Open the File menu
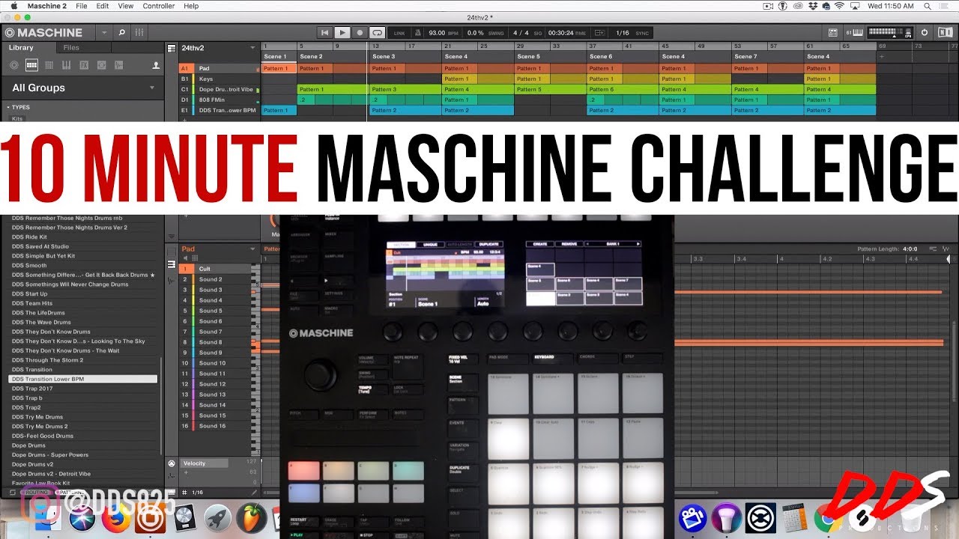The width and height of the screenshot is (959, 539). 81,6
